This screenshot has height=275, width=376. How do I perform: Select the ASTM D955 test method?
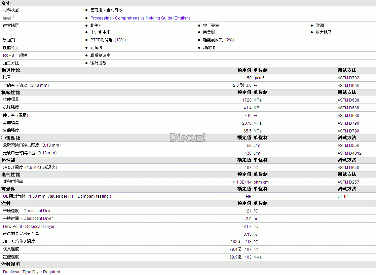coord(348,86)
